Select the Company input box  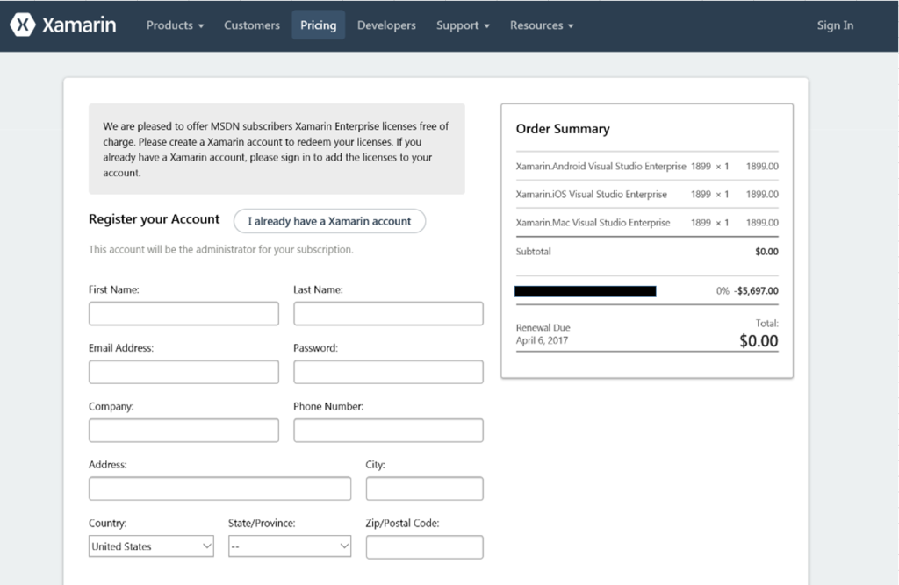pos(183,431)
